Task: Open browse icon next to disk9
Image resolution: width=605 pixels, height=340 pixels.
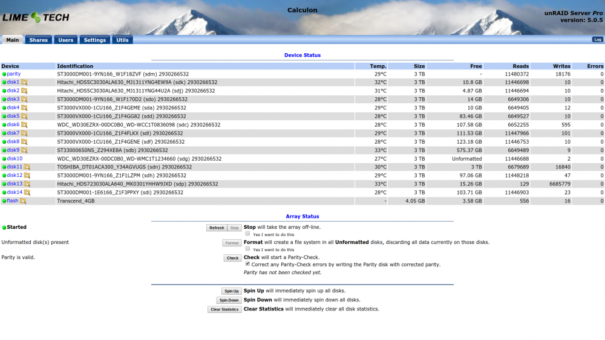Action: click(24, 150)
